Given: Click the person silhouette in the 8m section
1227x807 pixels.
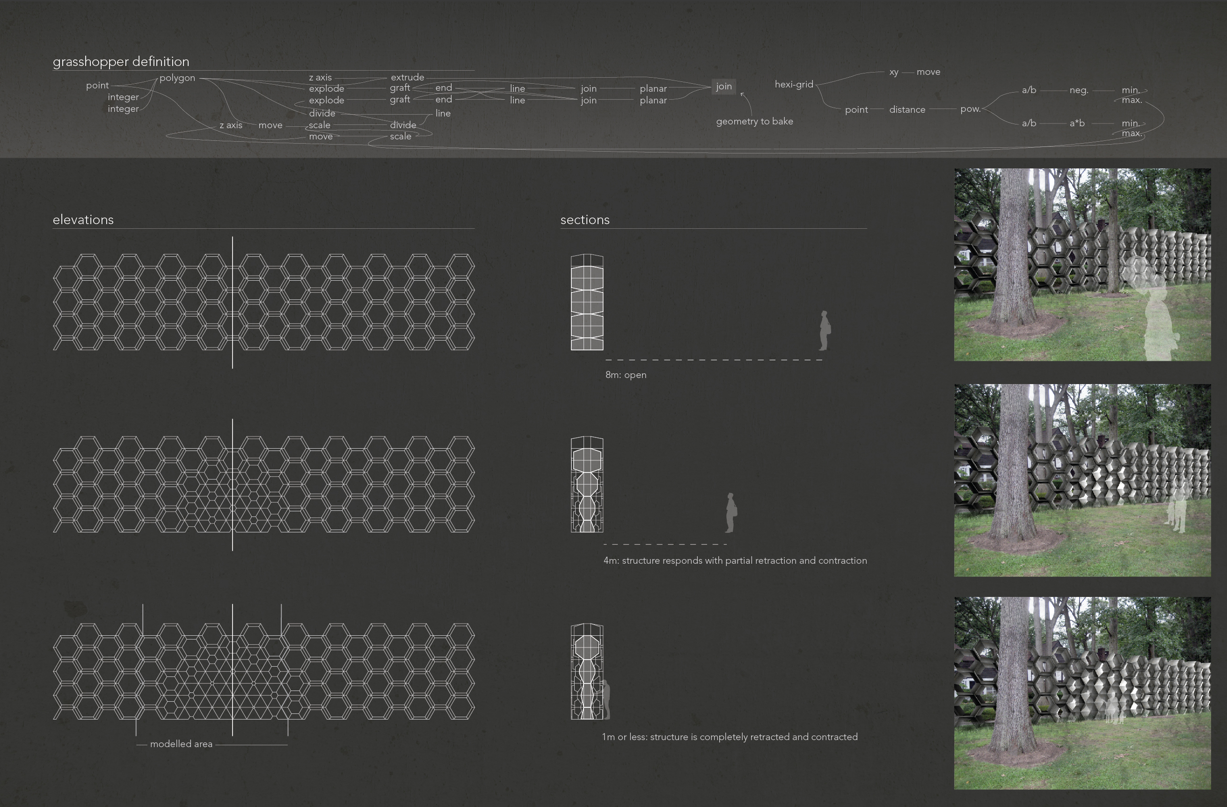Looking at the screenshot, I should [x=825, y=330].
